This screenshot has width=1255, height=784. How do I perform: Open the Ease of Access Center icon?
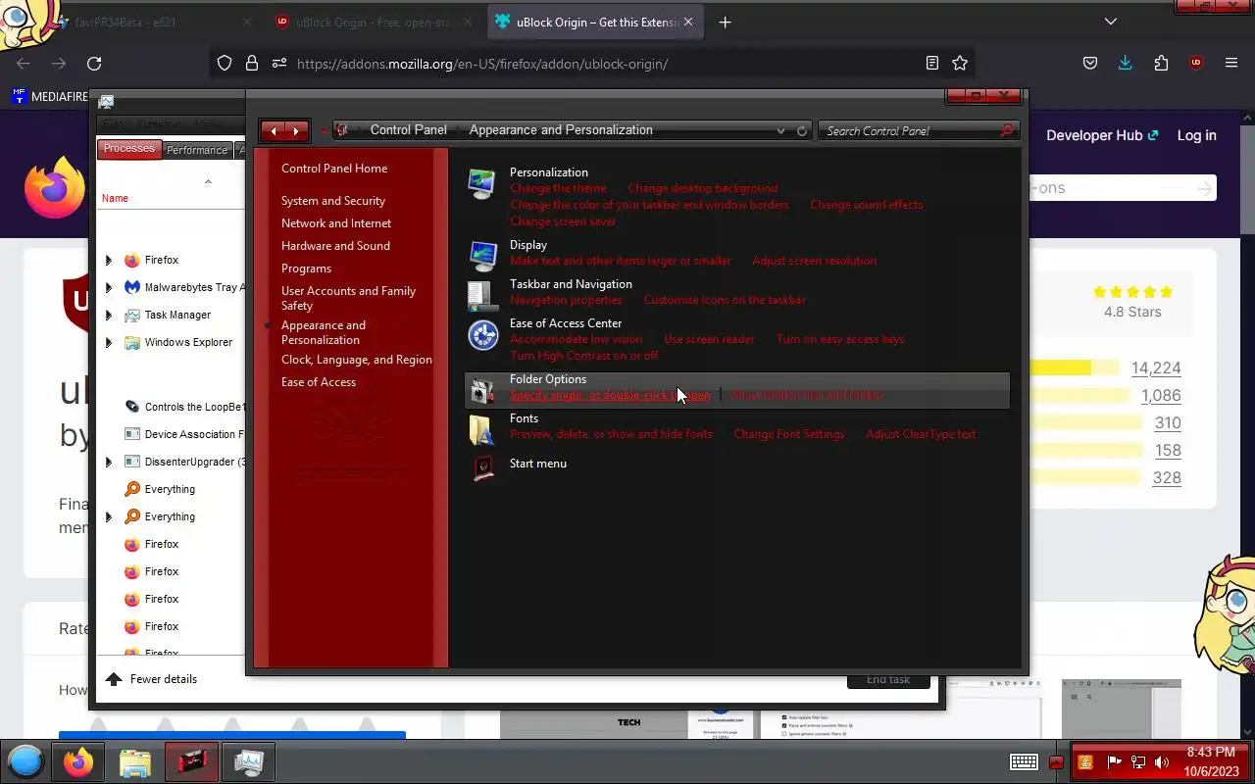pos(481,334)
